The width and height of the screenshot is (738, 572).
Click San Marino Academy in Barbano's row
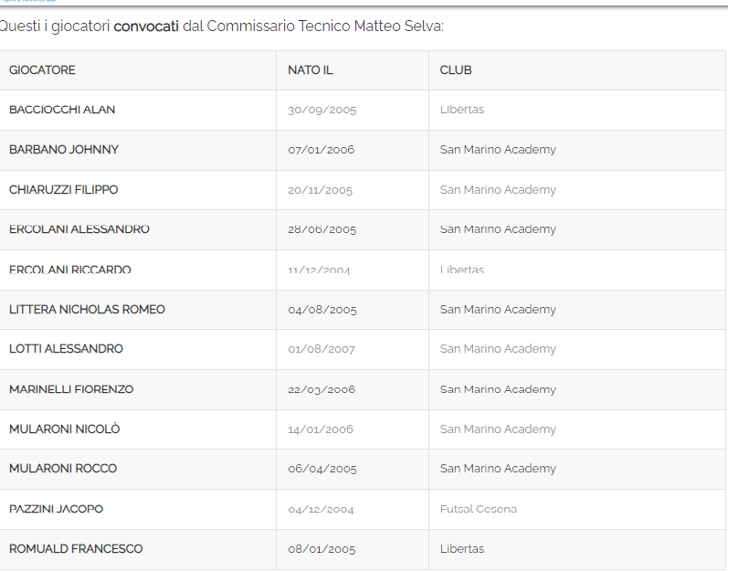(x=498, y=150)
